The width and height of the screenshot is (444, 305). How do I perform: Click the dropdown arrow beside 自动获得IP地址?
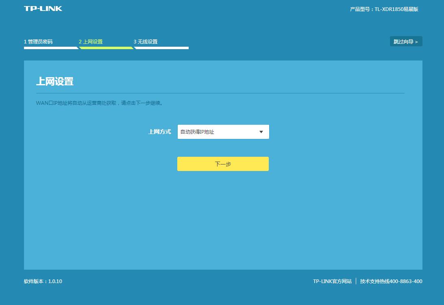[x=261, y=132]
